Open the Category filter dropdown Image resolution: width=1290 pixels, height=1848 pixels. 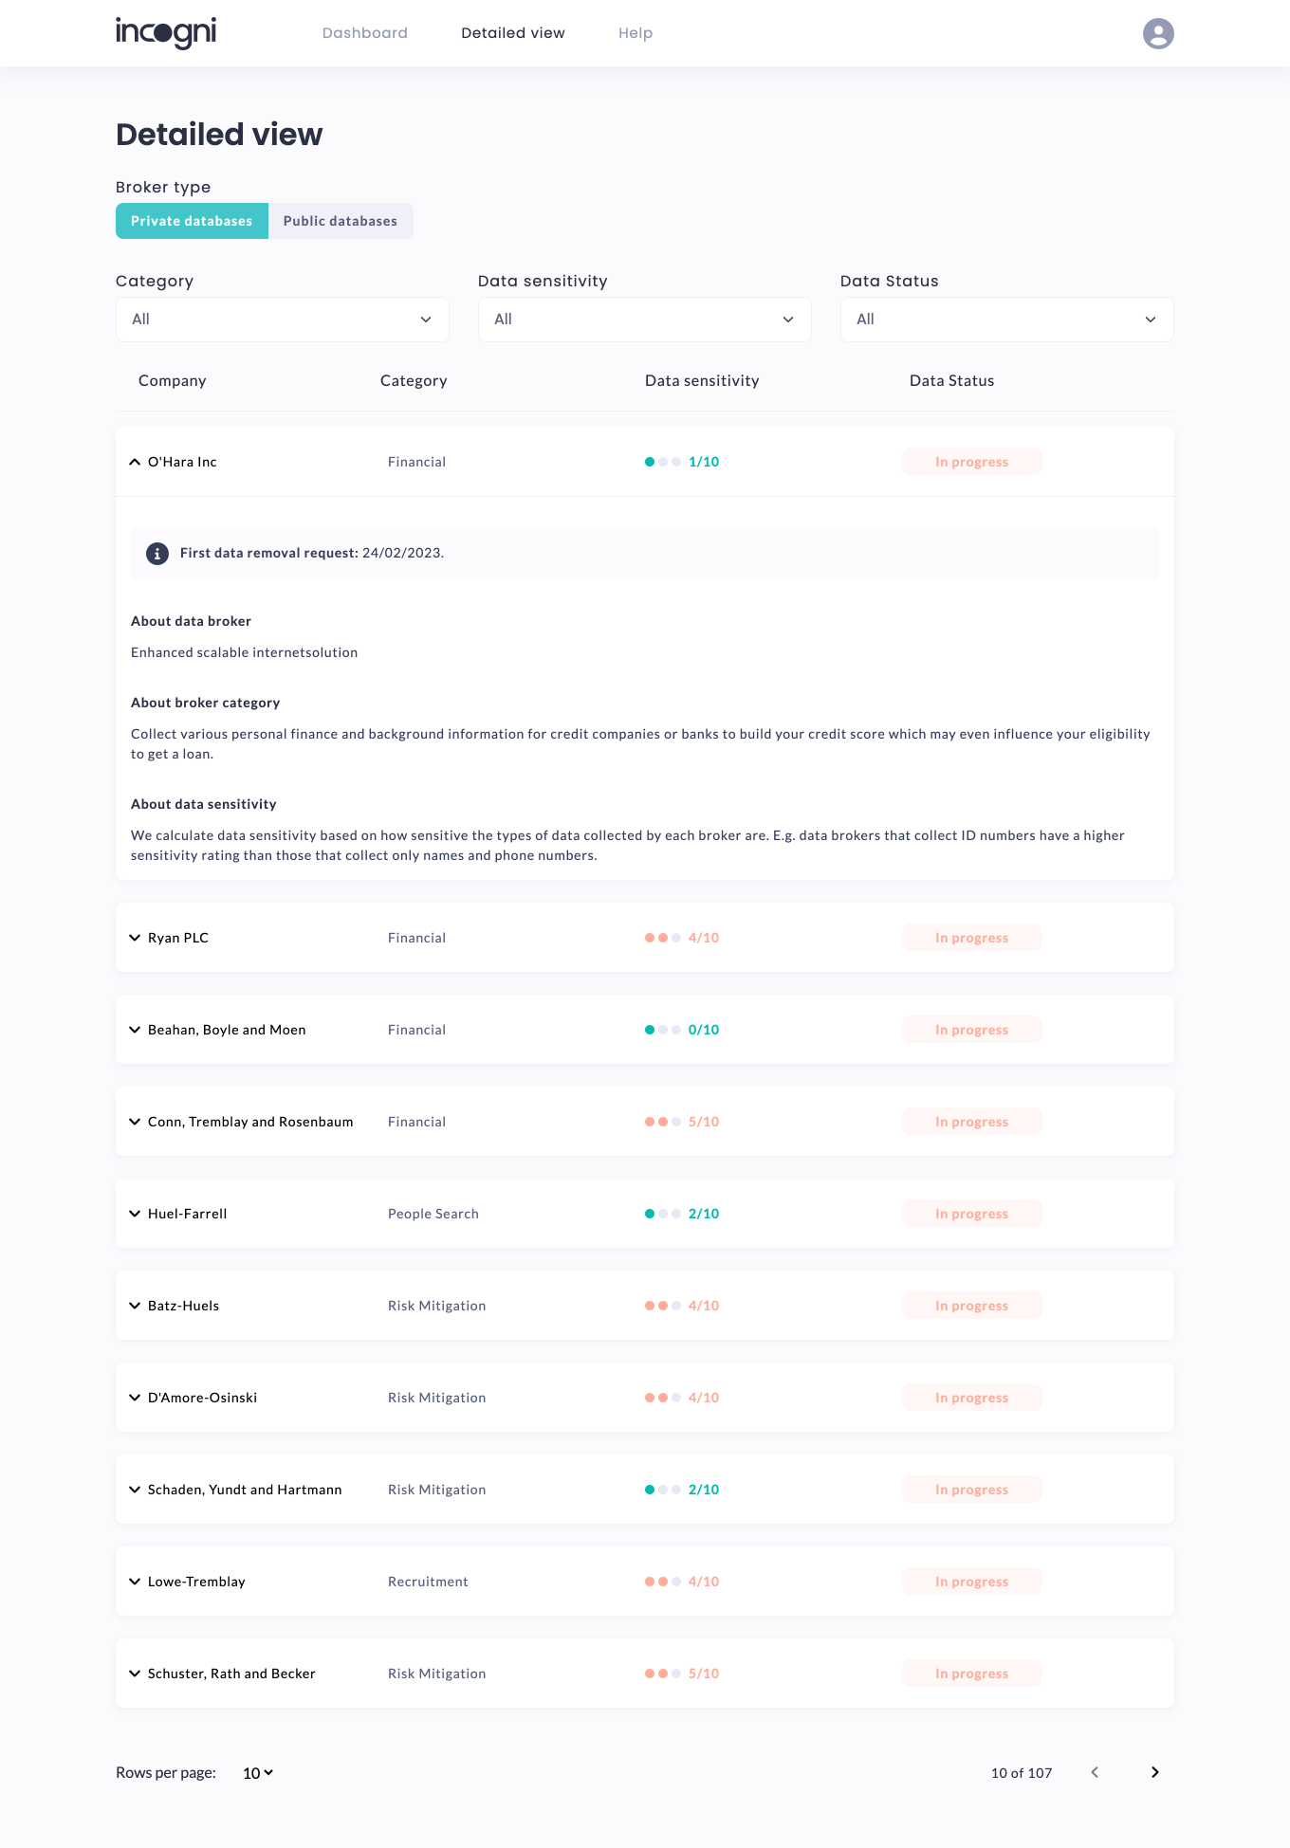[283, 320]
